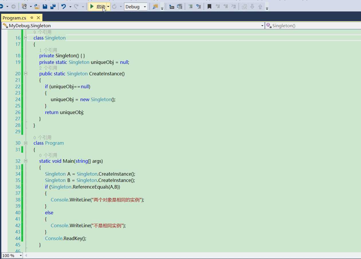This screenshot has height=259, width=361.
Task: Collapse the CreateInstance() method block
Action: click(26, 74)
